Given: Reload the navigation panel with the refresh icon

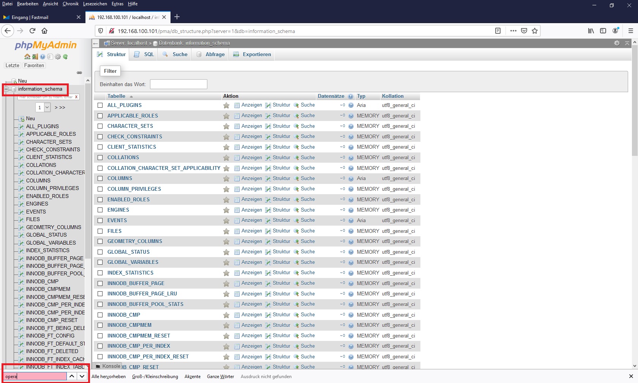Looking at the screenshot, I should pyautogui.click(x=65, y=57).
